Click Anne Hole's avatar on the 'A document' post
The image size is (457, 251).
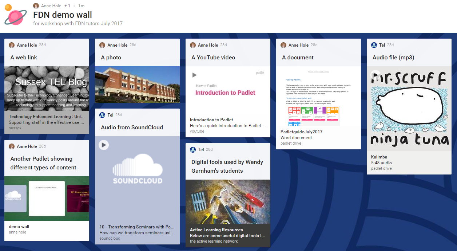pyautogui.click(x=283, y=45)
